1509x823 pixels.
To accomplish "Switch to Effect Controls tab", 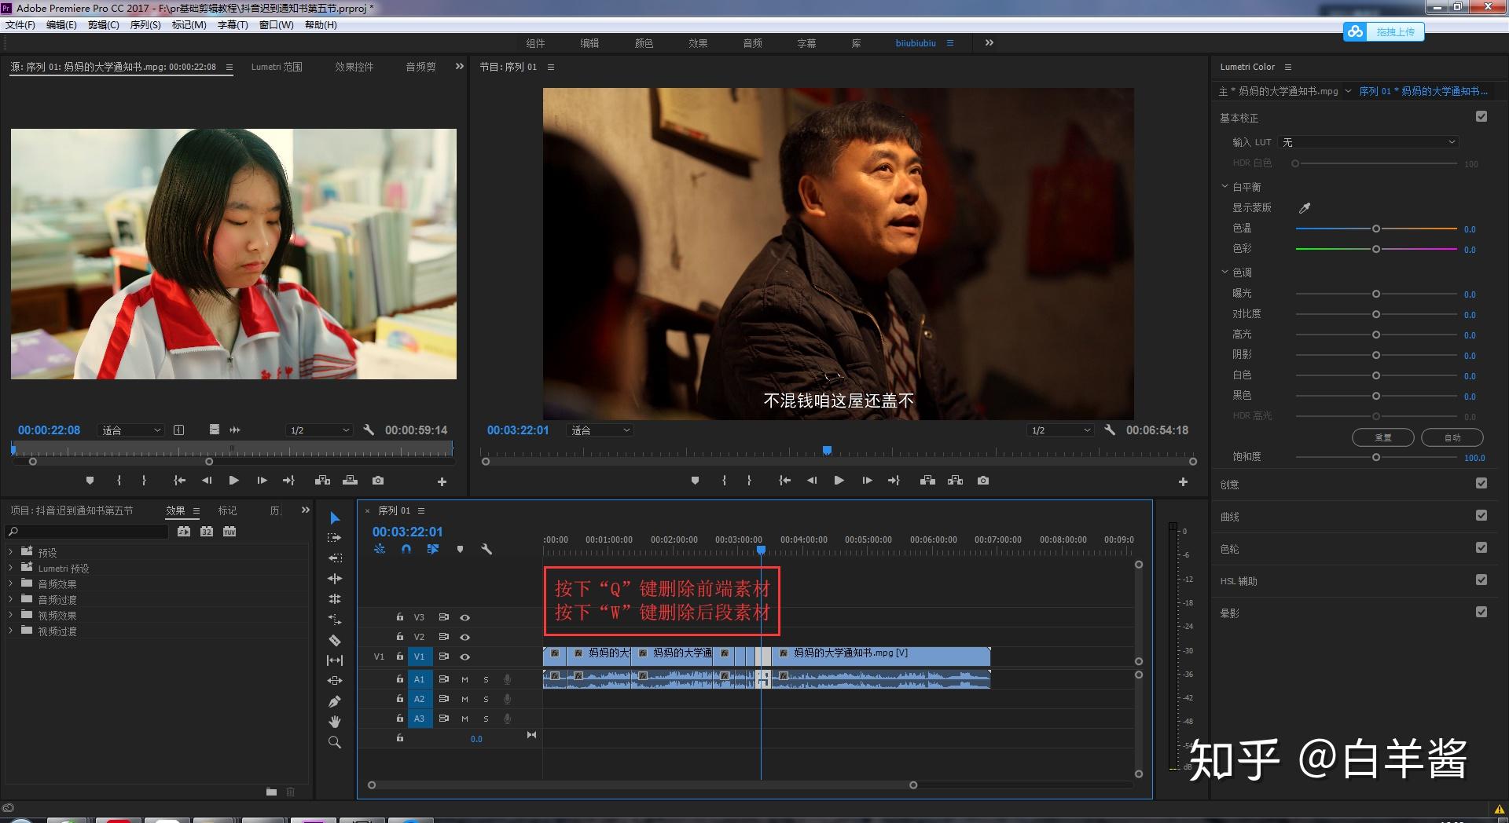I will pyautogui.click(x=354, y=68).
